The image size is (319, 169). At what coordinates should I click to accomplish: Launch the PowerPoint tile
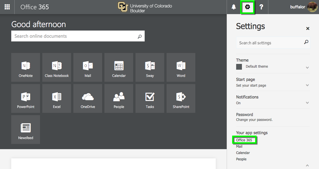pyautogui.click(x=26, y=98)
